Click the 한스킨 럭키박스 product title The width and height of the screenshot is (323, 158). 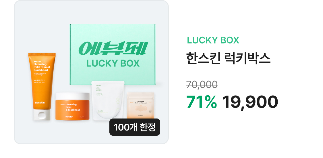click(228, 59)
